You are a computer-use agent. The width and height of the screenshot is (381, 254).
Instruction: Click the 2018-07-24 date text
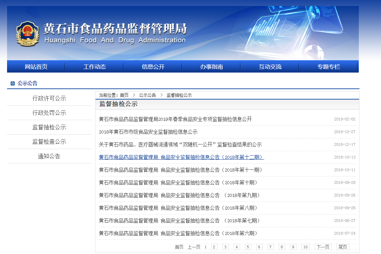pos(345,233)
